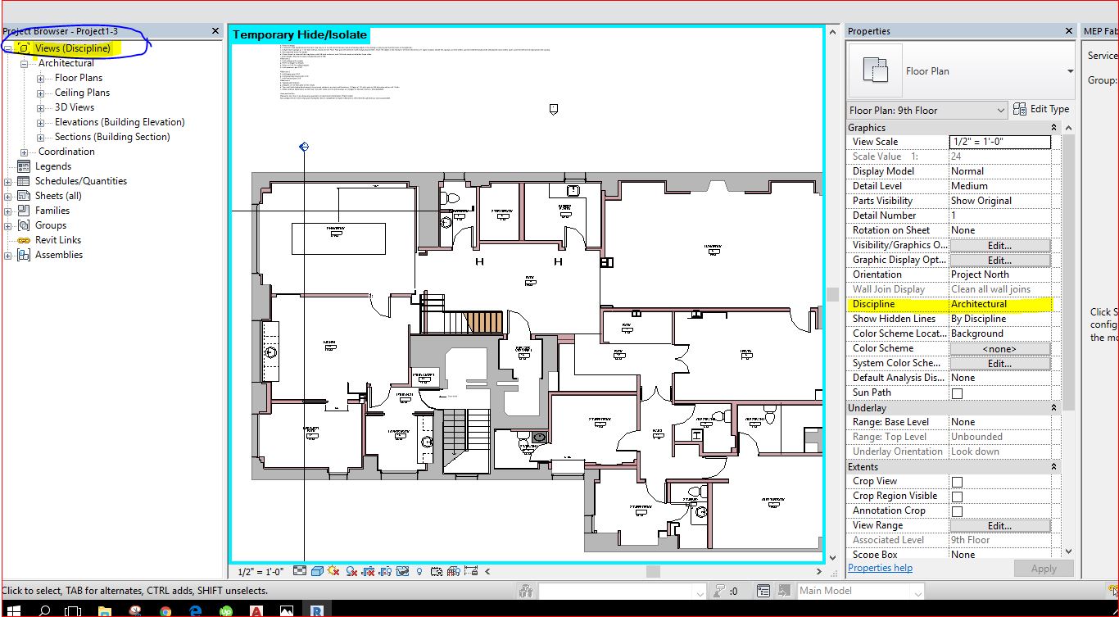The image size is (1119, 617).
Task: Switch to Revit taskbar icon
Action: (x=316, y=610)
